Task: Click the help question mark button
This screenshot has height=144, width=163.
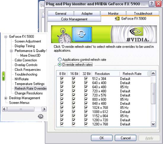Action: coord(151,4)
